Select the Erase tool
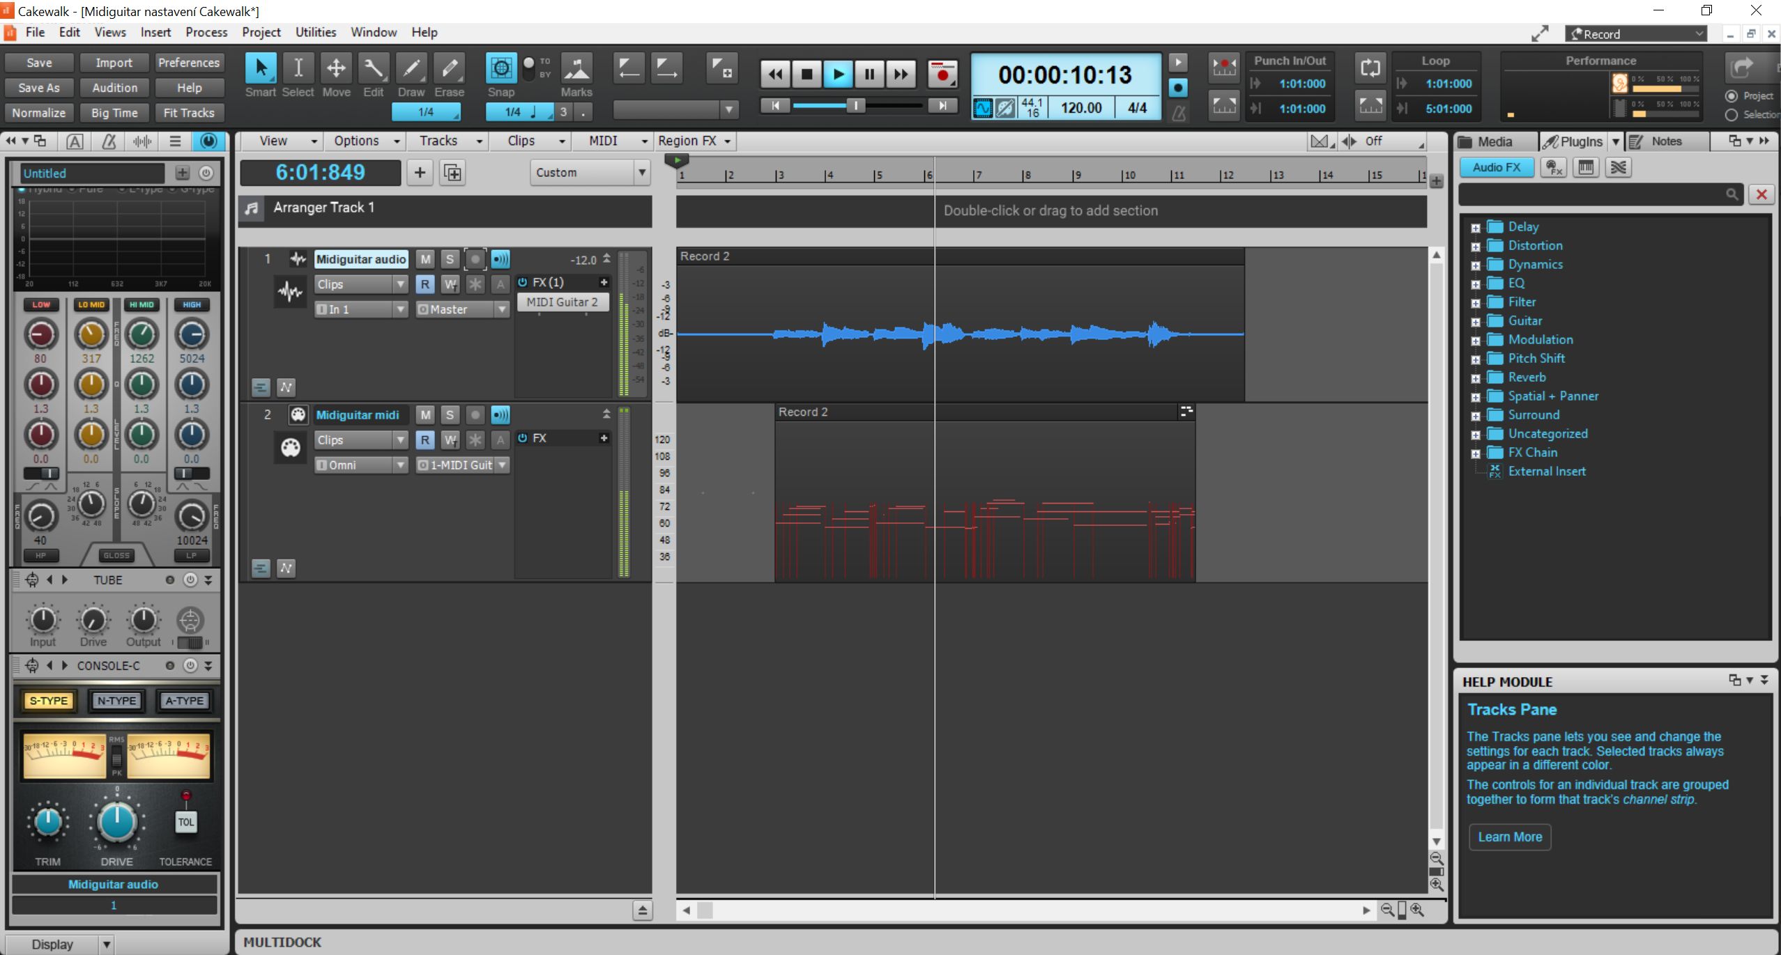This screenshot has width=1781, height=955. point(449,69)
